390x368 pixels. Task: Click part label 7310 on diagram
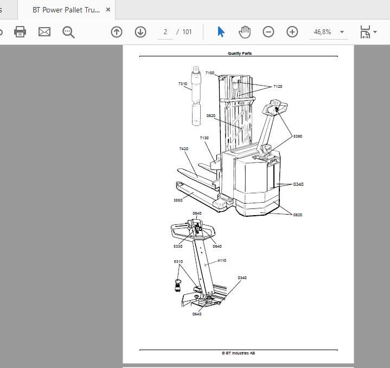183,84
